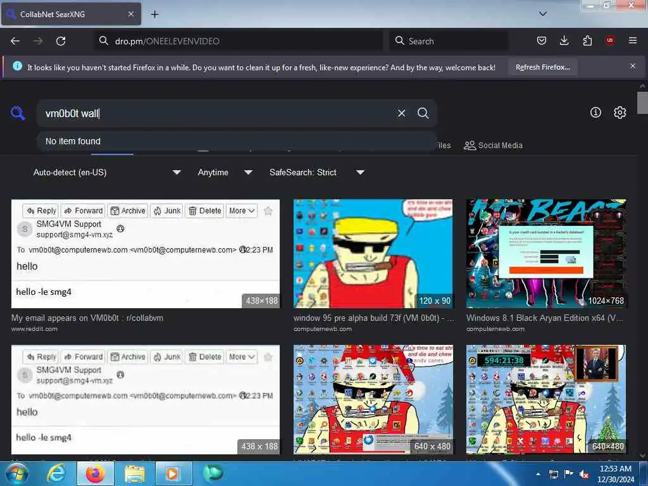This screenshot has height=486, width=648.
Task: Open the Windows 8.1 Black Aryan Edition result
Action: pos(545,318)
